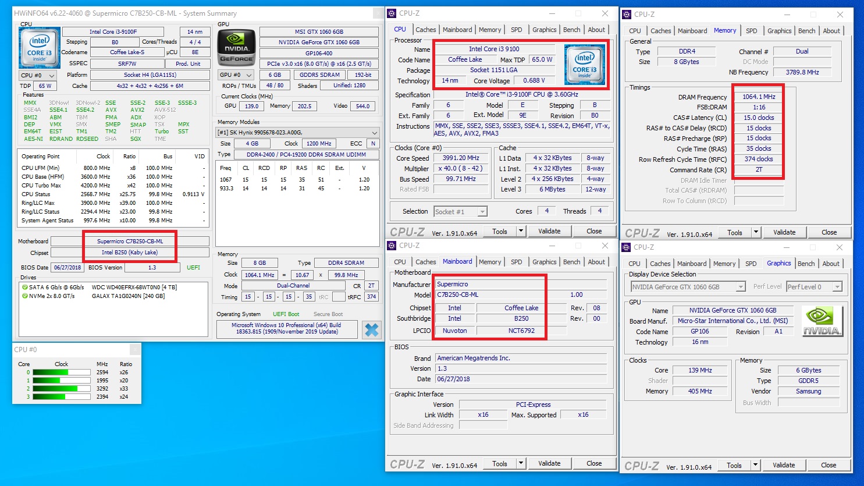Open Tools dropdown arrow in CPU-Z CPU window
This screenshot has height=486, width=864.
(x=521, y=231)
